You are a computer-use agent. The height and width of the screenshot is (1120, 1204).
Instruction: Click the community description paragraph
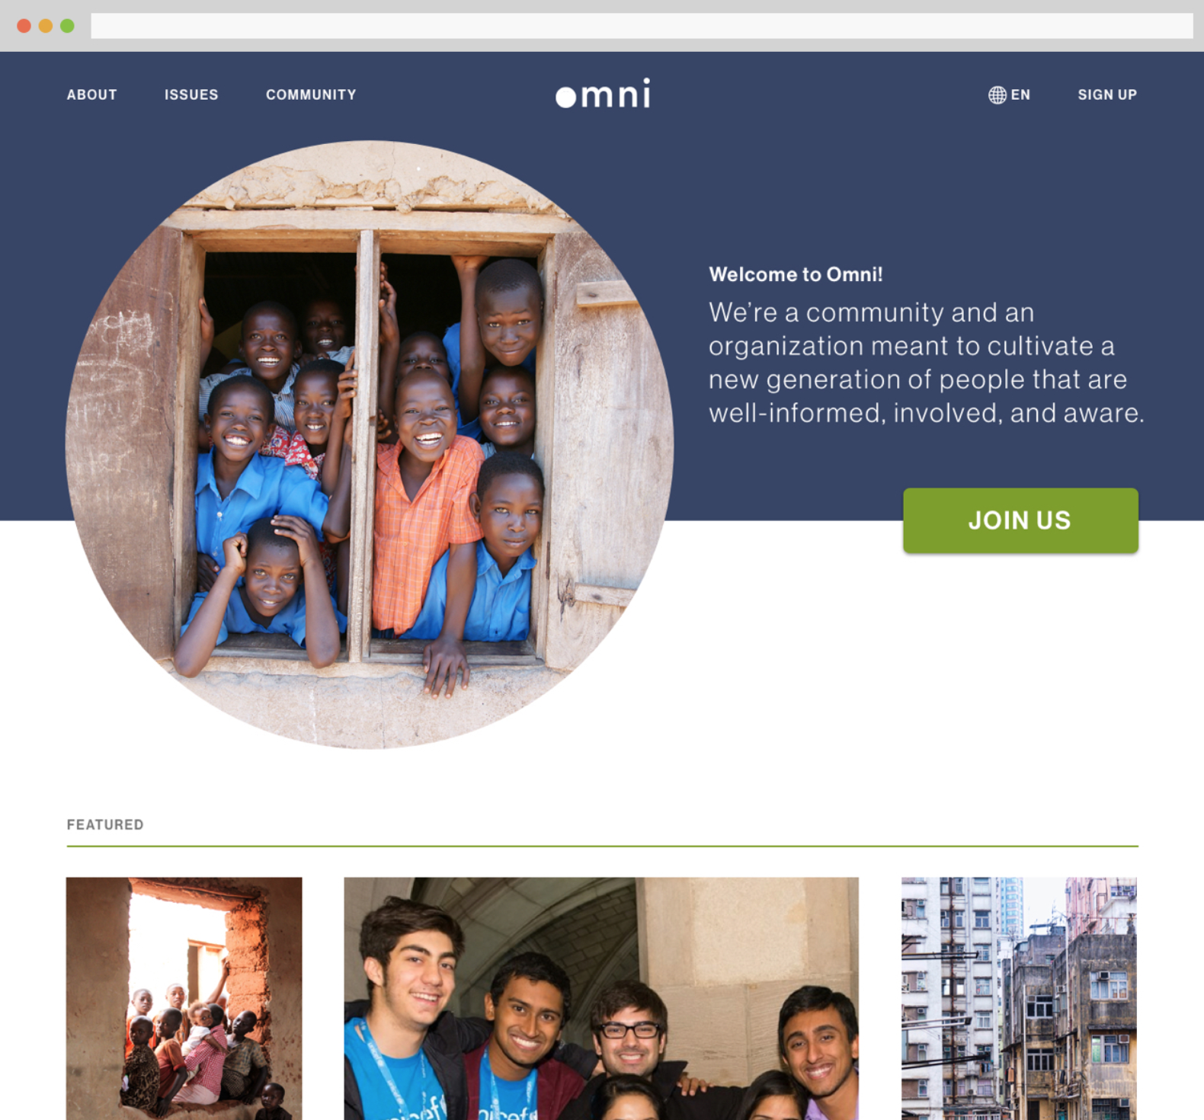(x=927, y=363)
